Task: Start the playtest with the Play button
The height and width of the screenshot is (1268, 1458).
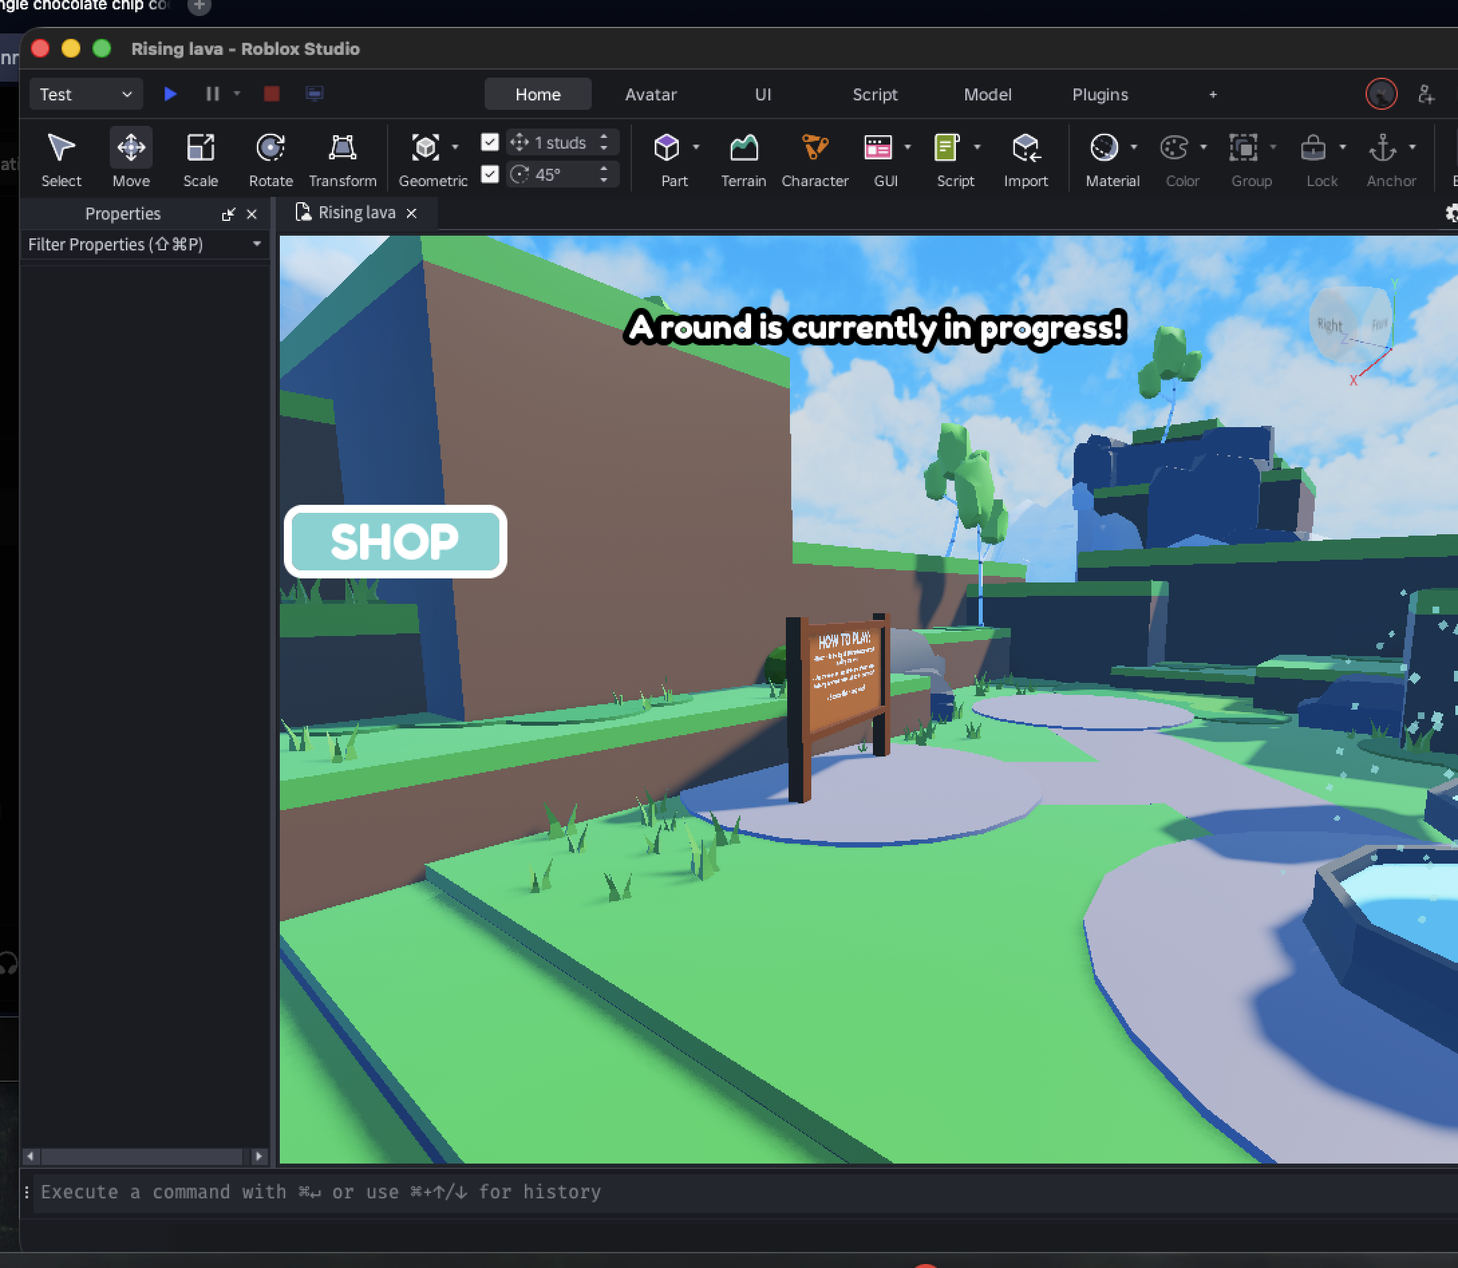Action: pos(170,94)
